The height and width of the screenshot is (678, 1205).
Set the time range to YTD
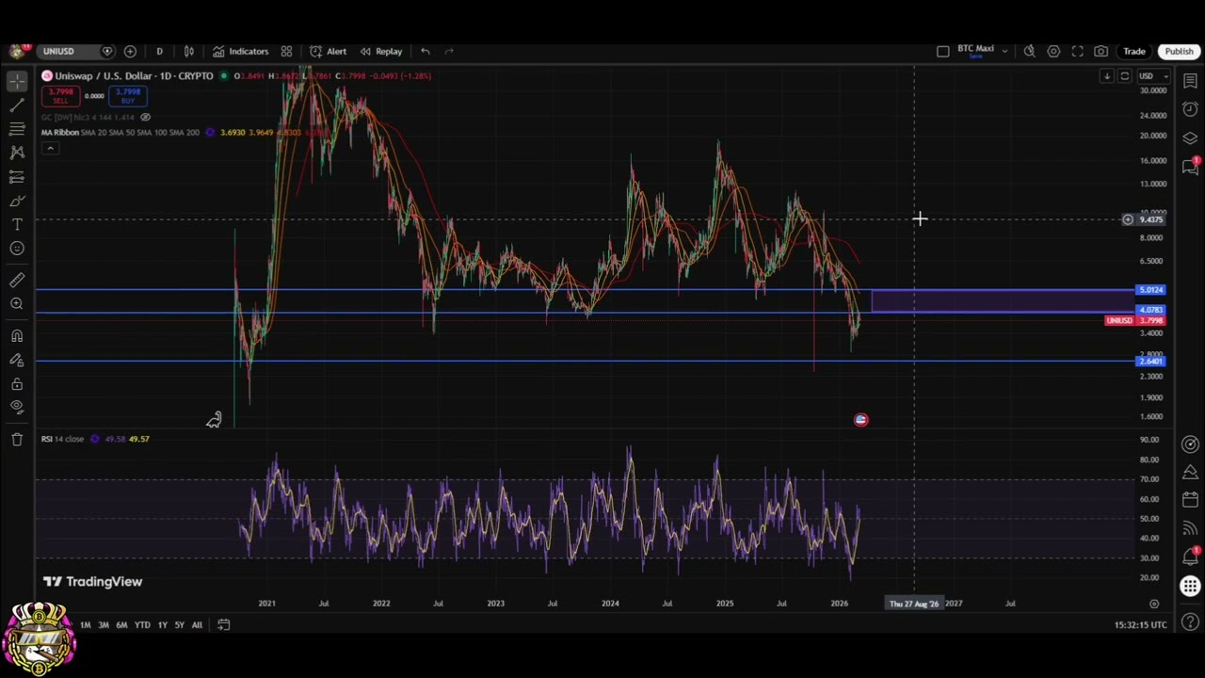point(142,625)
